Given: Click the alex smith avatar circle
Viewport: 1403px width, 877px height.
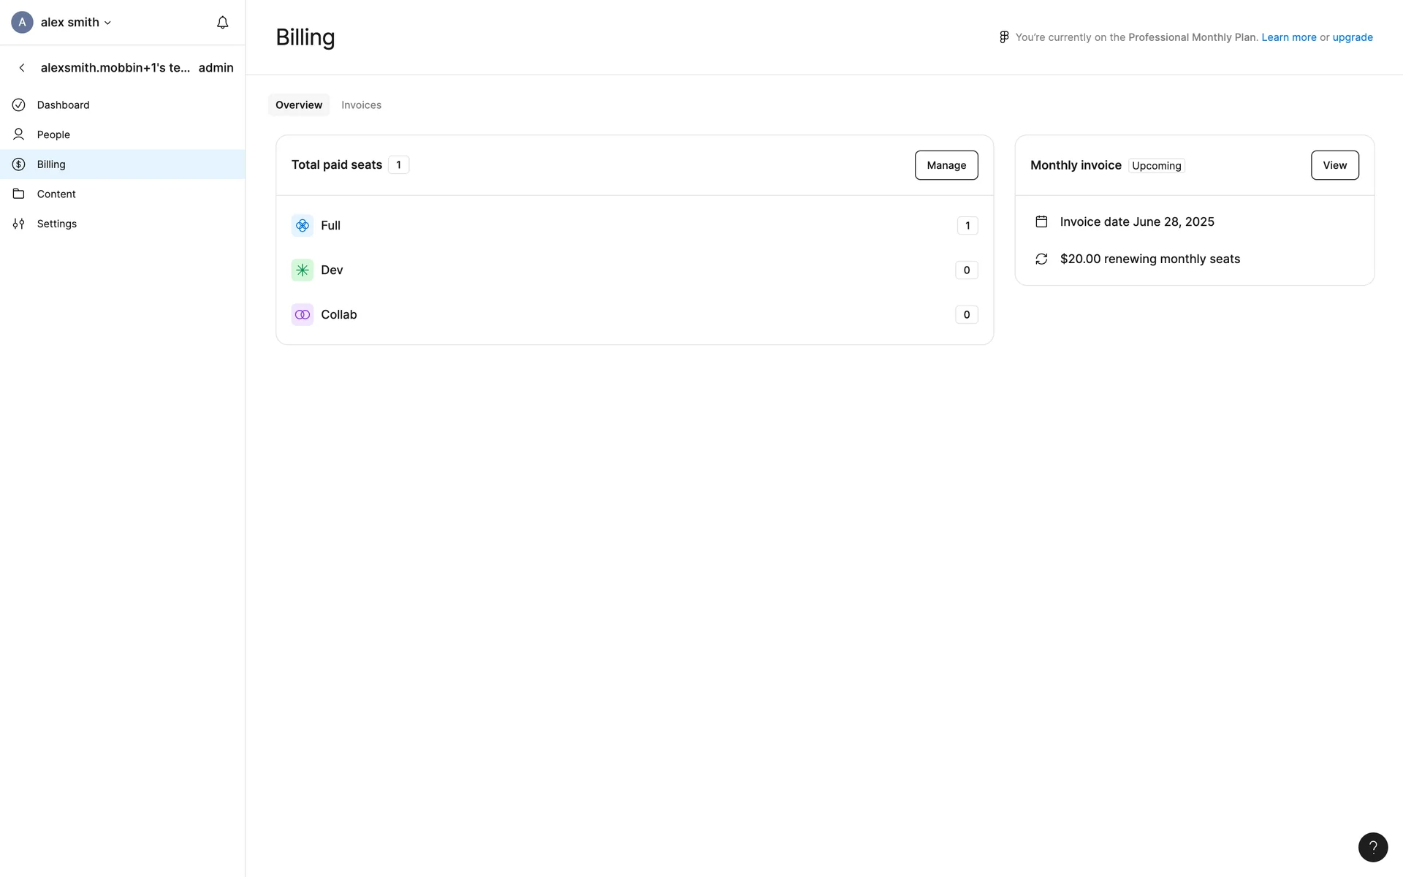Looking at the screenshot, I should click(22, 23).
